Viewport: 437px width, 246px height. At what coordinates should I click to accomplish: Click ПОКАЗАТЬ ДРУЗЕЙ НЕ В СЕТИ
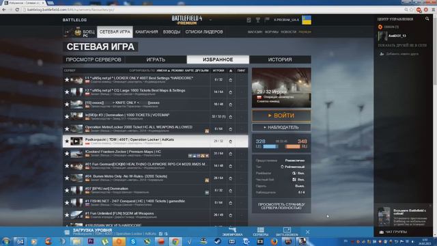pos(402,45)
